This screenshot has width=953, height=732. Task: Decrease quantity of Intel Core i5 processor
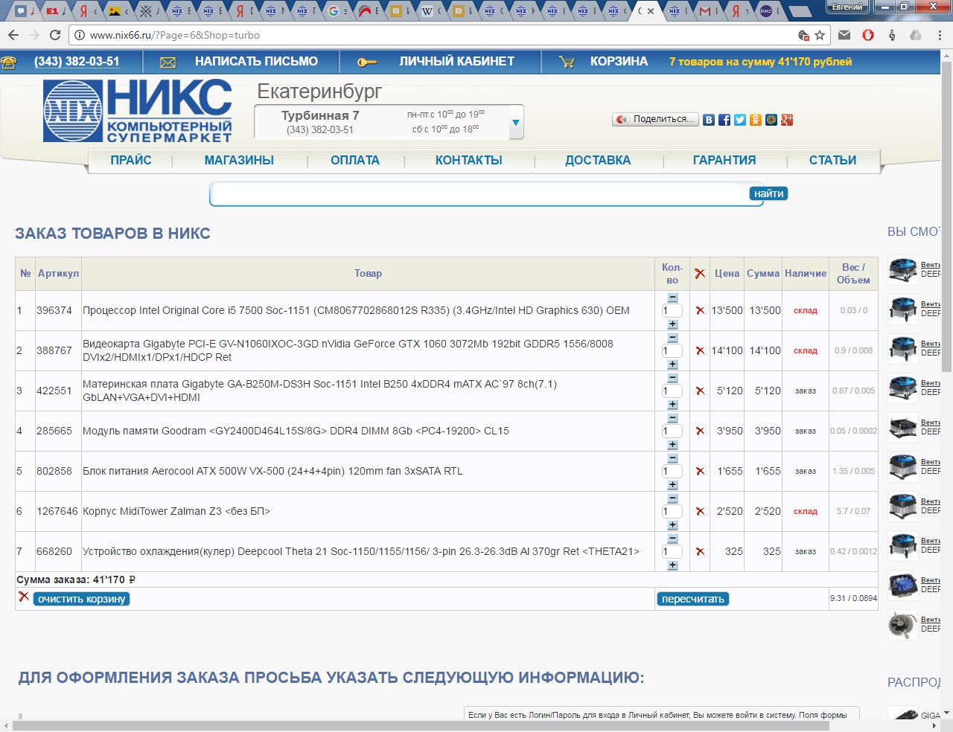[672, 298]
